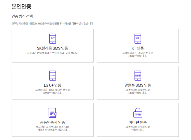Click the 공동인증서 certificate document icon

point(53,113)
